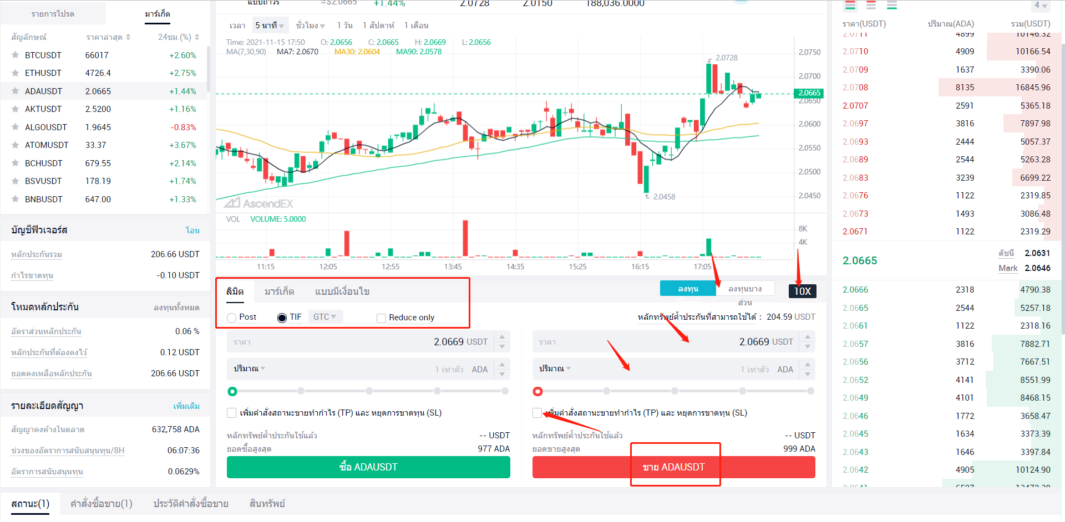Star the BNBUSDT row

pos(15,199)
